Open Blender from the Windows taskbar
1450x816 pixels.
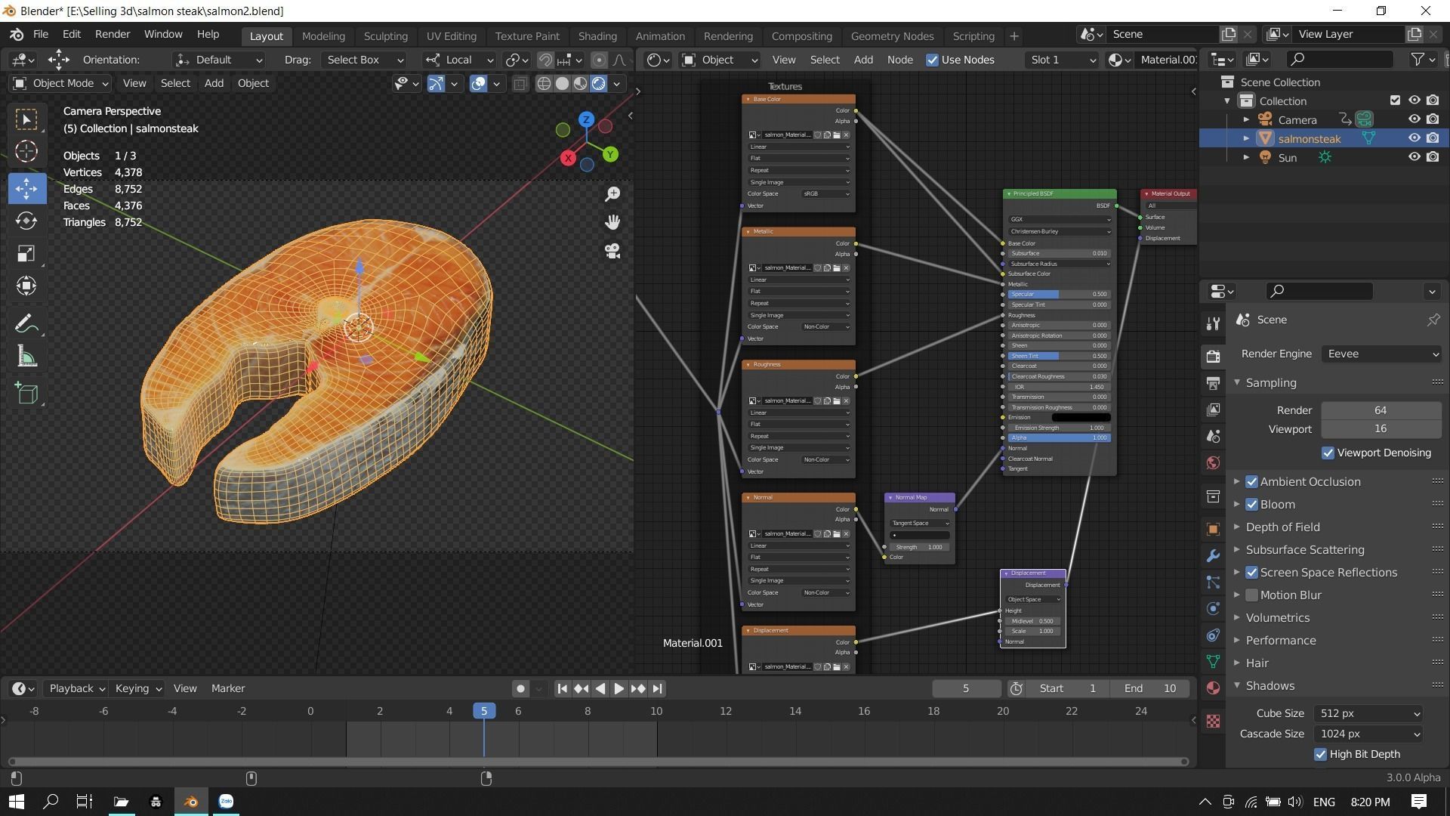pos(191,802)
